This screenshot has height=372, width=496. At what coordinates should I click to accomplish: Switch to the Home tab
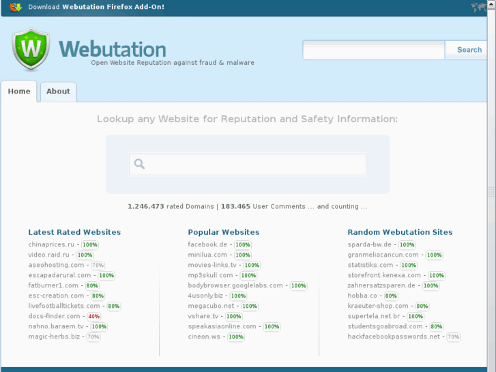click(x=19, y=91)
